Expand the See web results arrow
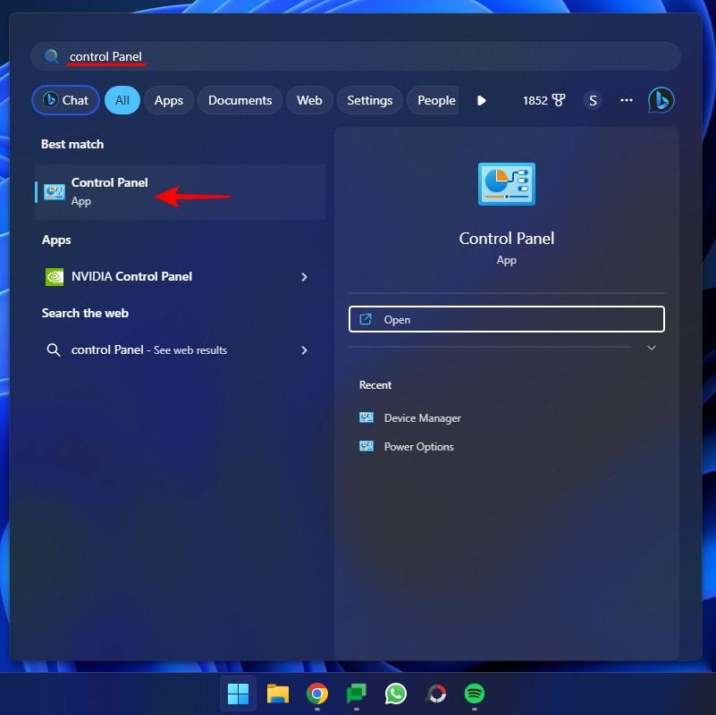 click(x=305, y=349)
